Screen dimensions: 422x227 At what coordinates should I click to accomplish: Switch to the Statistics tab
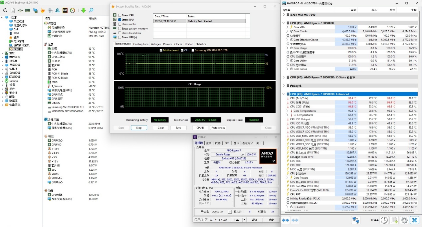click(201, 44)
